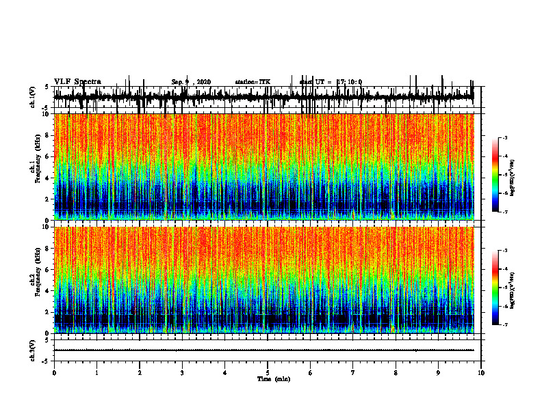Click the "ch.1(V)" waveform axis label
Viewport: 542px width, 418px height.
coord(33,97)
